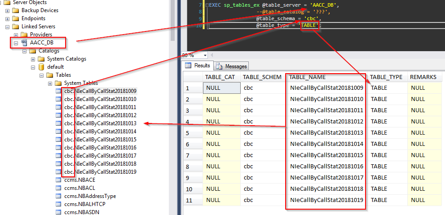Select results row header number 11
Viewport: 445px width, 215px height.
tap(193, 200)
